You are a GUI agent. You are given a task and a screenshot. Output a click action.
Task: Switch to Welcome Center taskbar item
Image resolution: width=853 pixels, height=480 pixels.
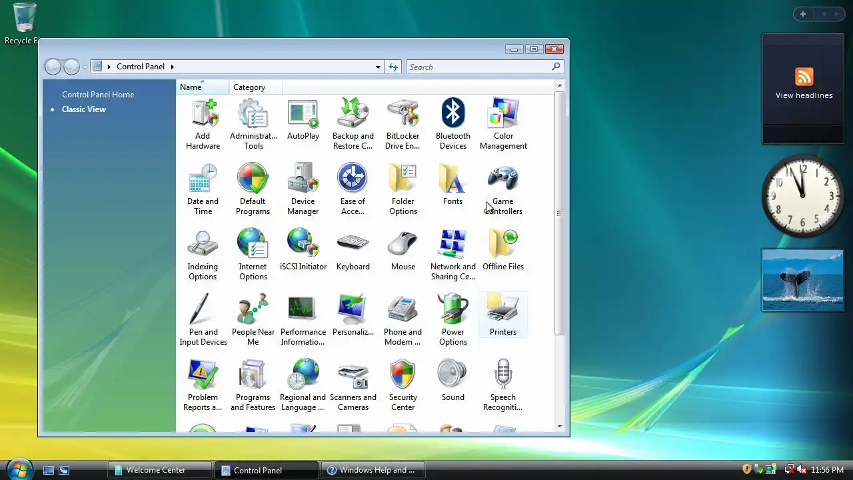coord(160,470)
